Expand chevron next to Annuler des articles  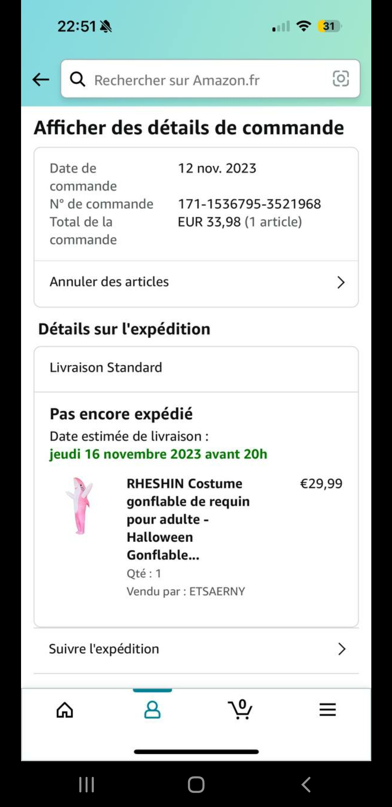tap(340, 282)
